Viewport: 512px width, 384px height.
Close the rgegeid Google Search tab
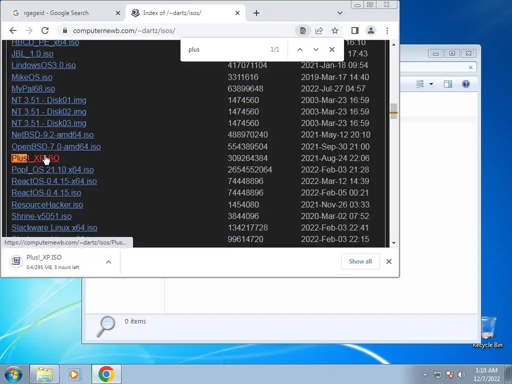(118, 13)
